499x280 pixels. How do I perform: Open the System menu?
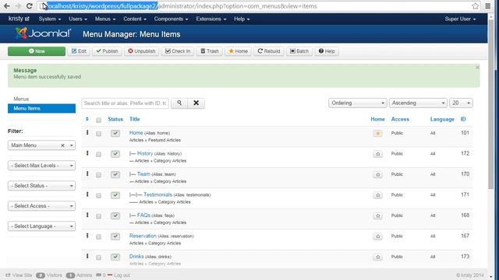click(x=50, y=19)
